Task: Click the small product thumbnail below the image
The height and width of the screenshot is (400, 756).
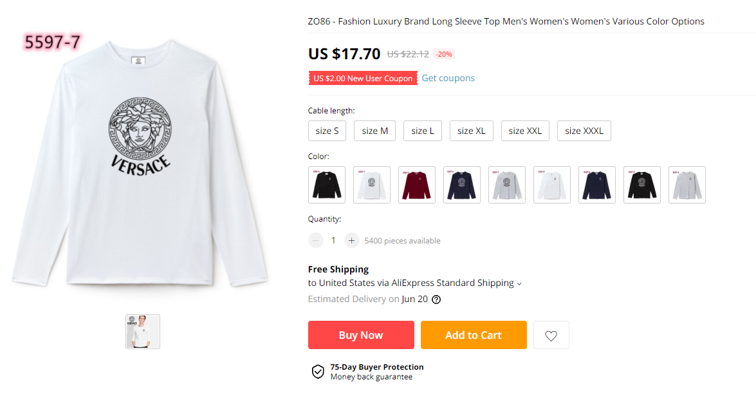Action: click(142, 331)
